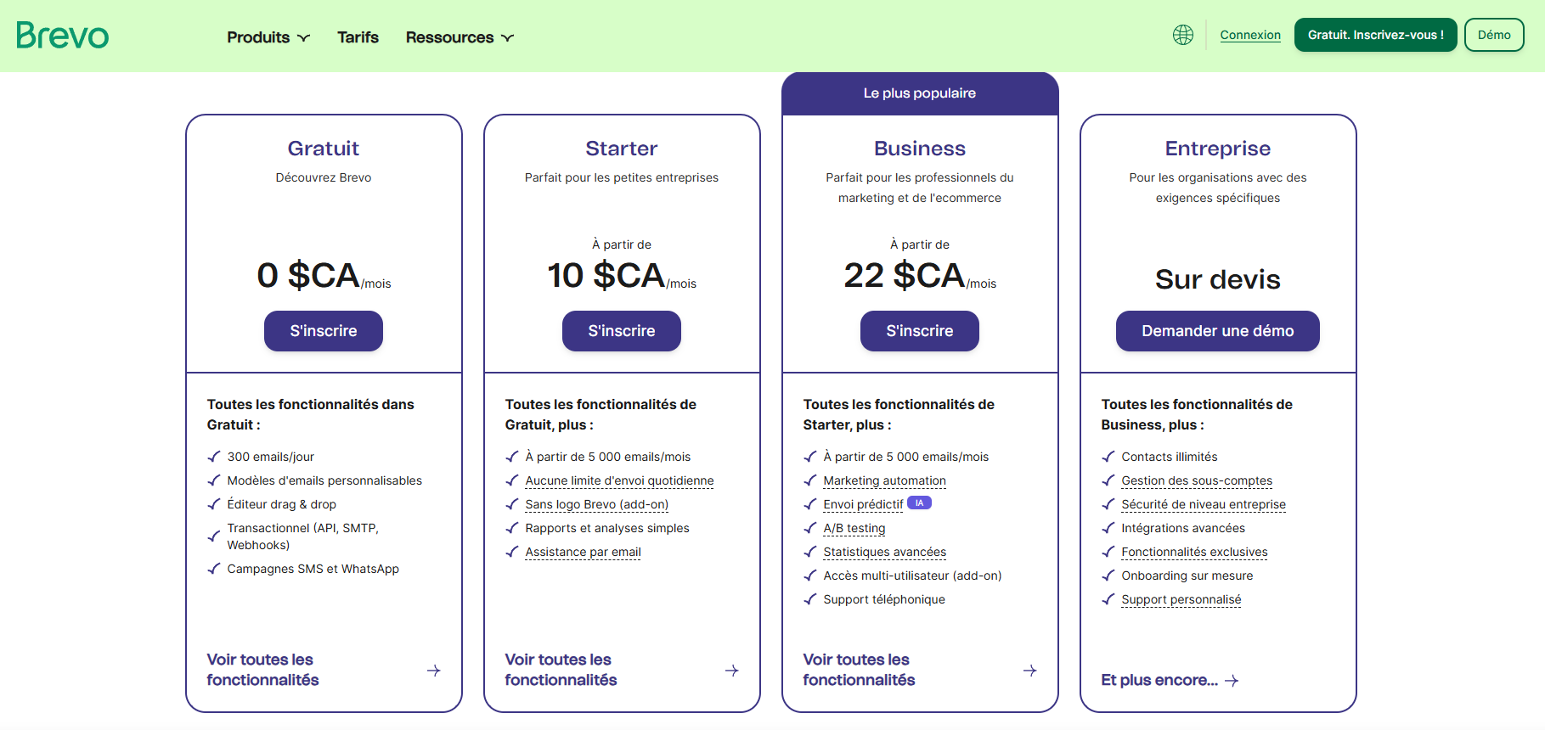Click S'inscrire under the Business plan
The width and height of the screenshot is (1545, 730).
point(920,331)
